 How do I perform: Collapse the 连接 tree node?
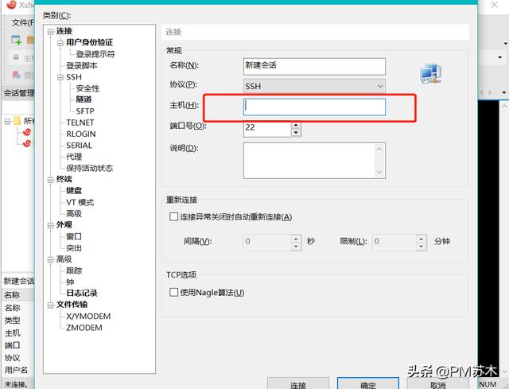50,32
